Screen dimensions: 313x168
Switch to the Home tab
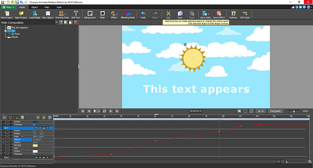(22, 7)
